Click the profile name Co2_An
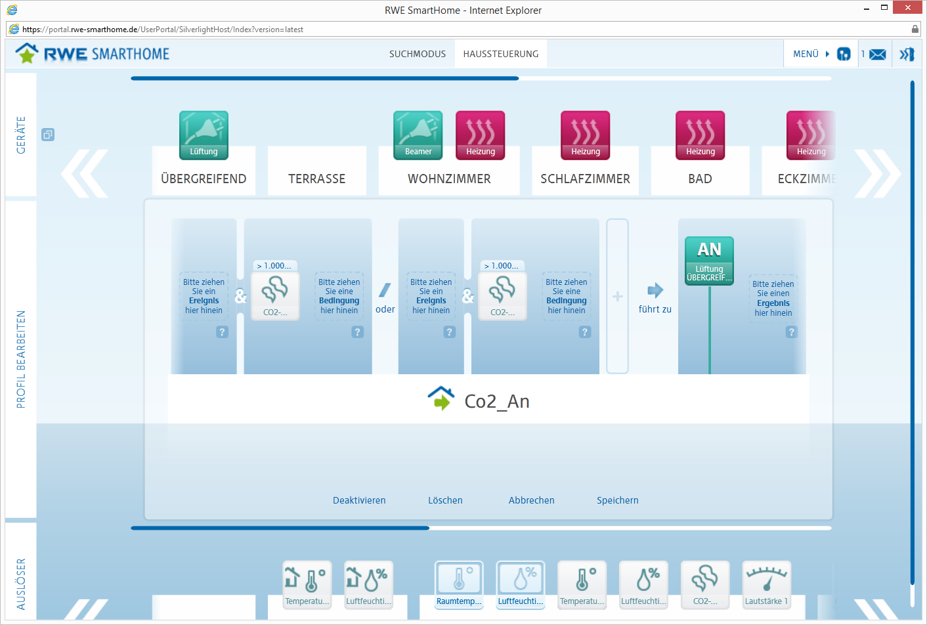 click(x=496, y=401)
